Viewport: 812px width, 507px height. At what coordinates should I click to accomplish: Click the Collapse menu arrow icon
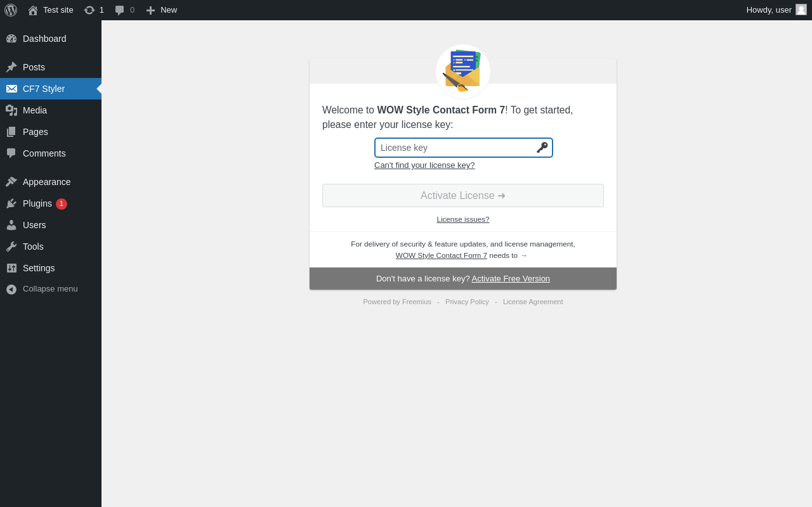11,289
